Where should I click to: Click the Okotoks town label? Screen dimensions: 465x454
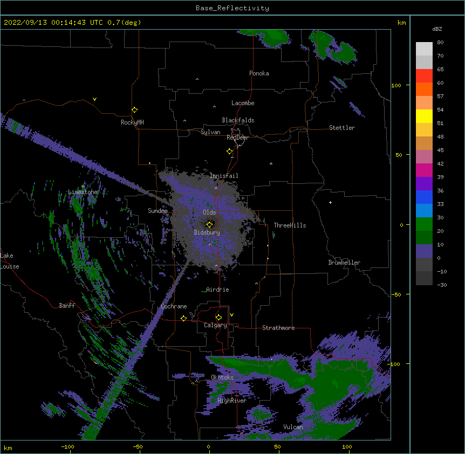(222, 377)
